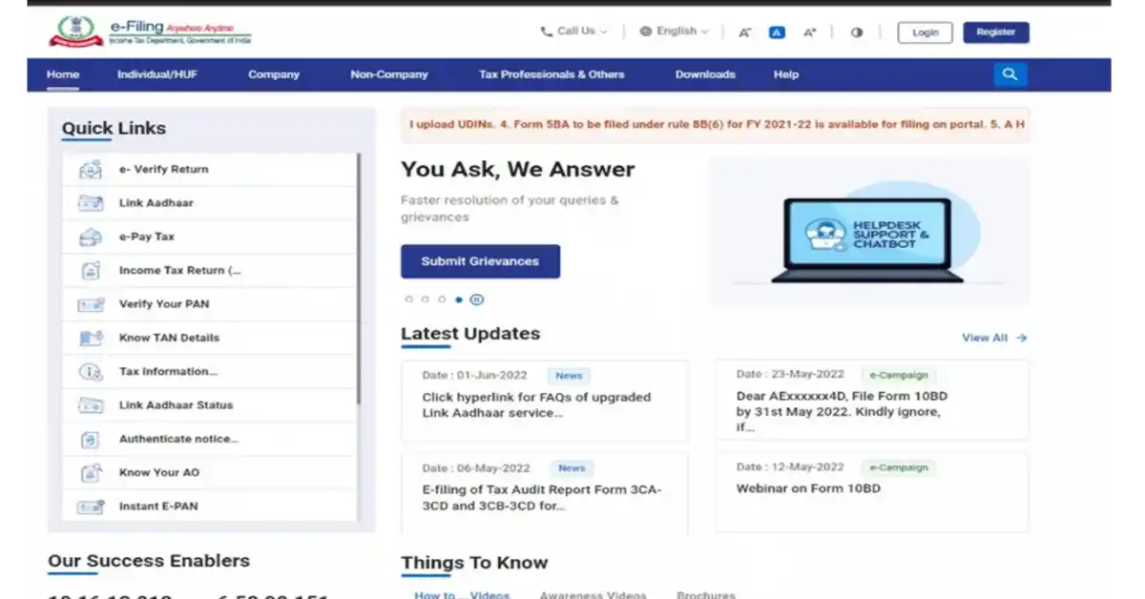Open the Call Us dropdown
Image resolution: width=1145 pixels, height=599 pixels.
coord(574,31)
